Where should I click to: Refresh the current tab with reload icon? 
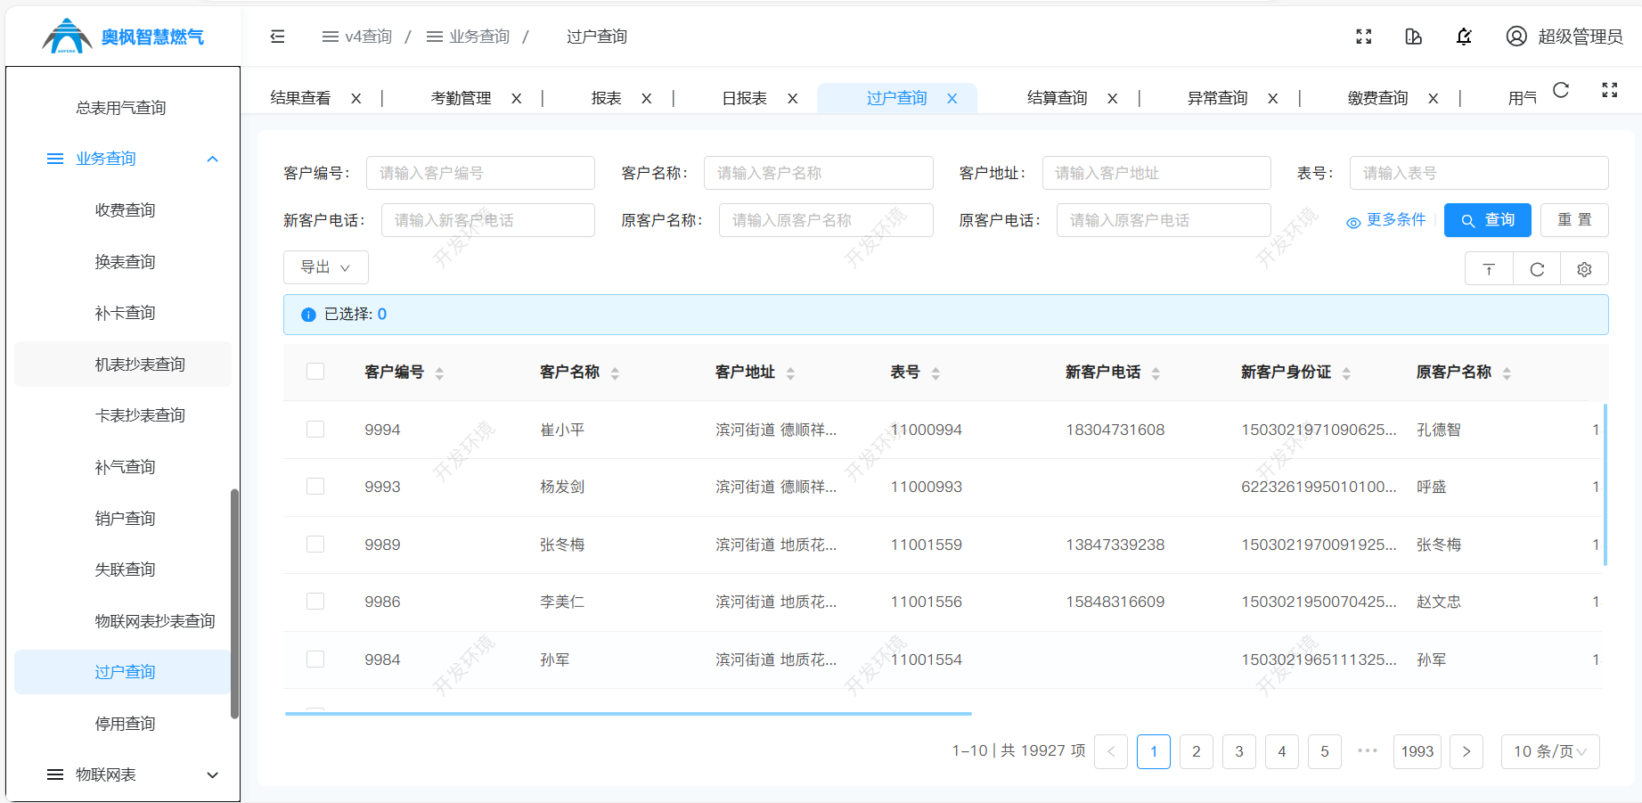coord(1561,90)
